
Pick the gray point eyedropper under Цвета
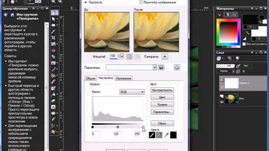point(159,135)
